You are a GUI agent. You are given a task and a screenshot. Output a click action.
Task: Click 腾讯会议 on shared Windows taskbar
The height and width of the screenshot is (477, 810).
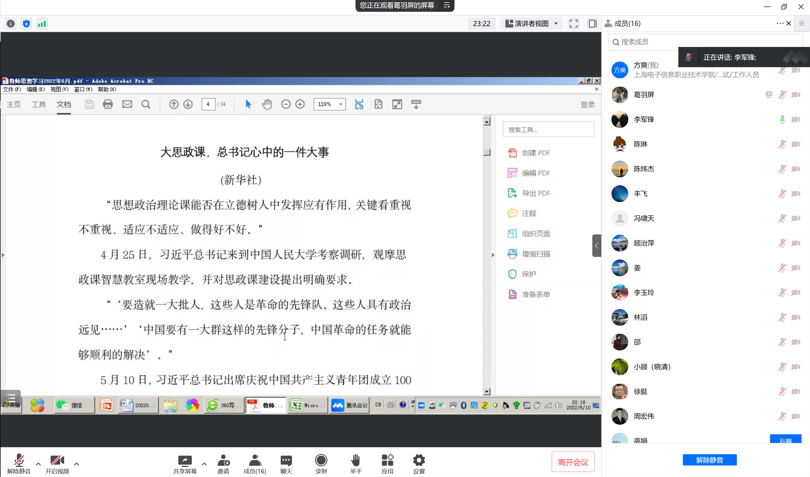(350, 405)
